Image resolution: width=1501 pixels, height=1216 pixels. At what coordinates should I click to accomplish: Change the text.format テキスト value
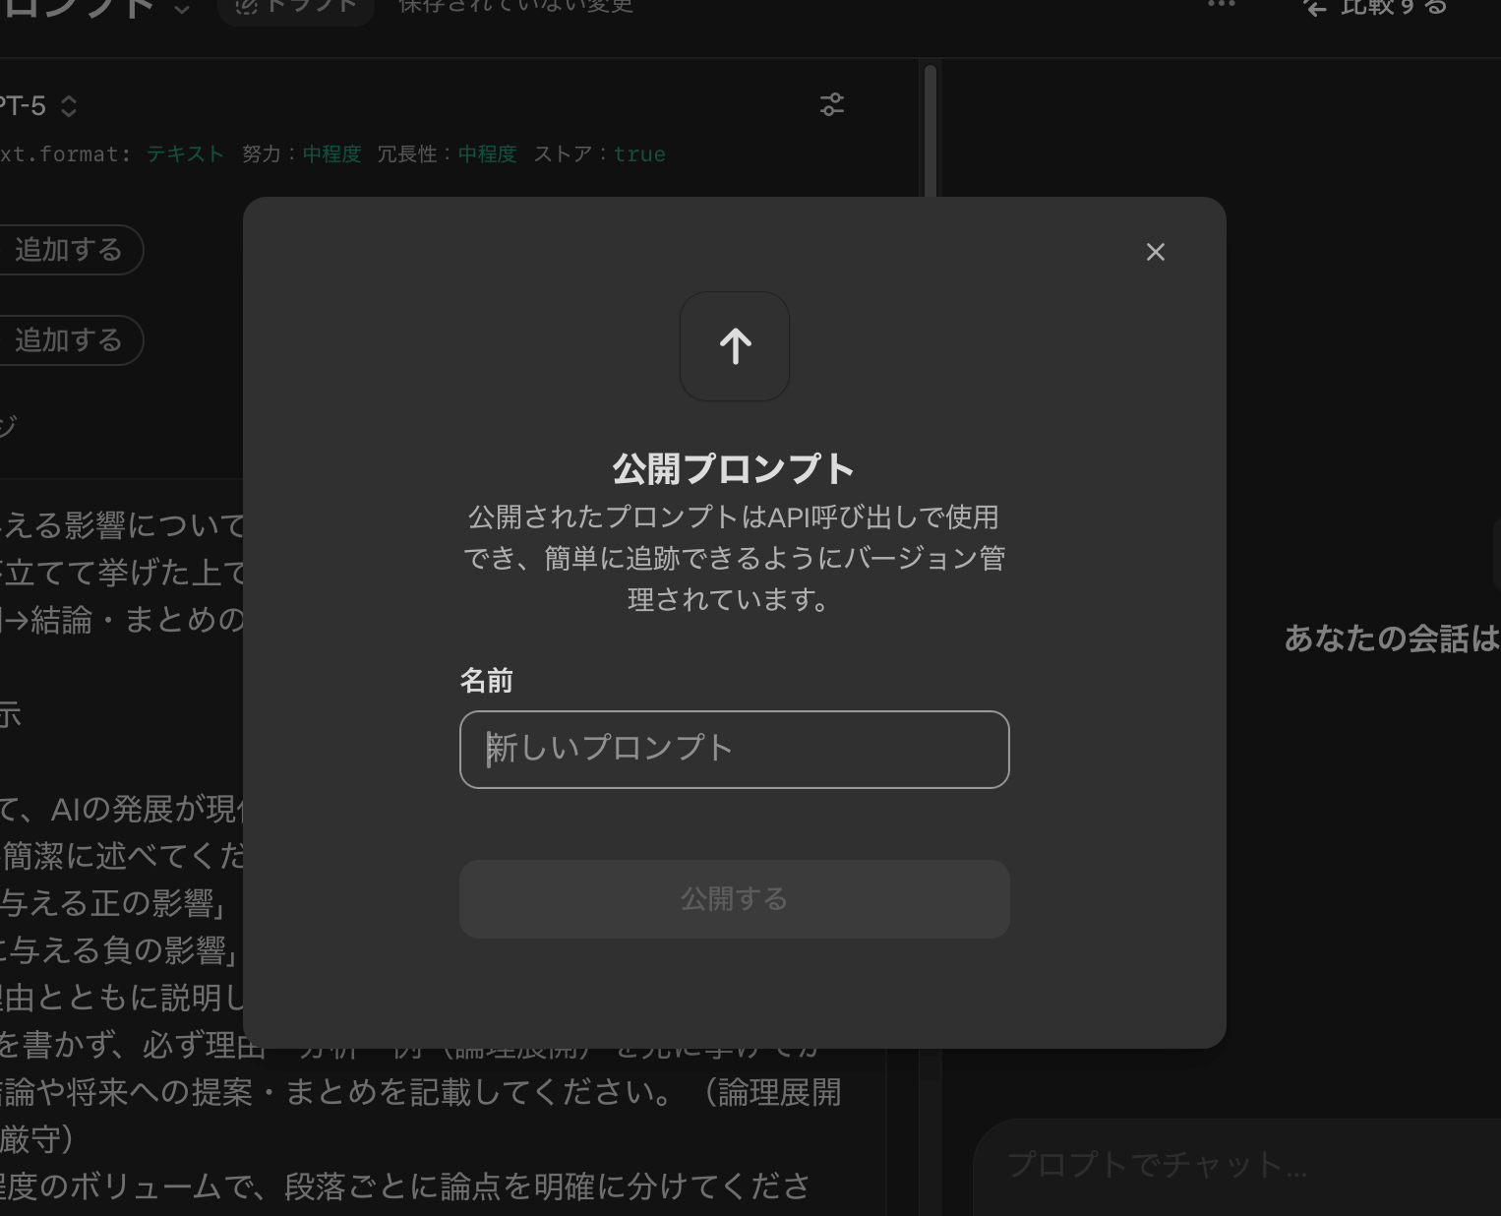pyautogui.click(x=185, y=154)
